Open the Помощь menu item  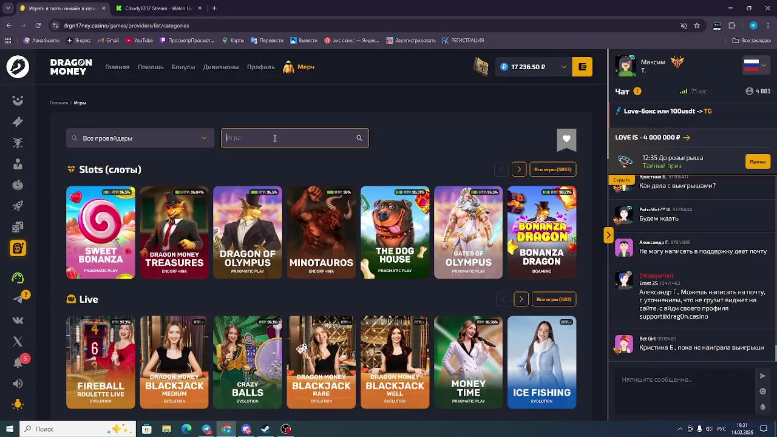[x=151, y=67]
